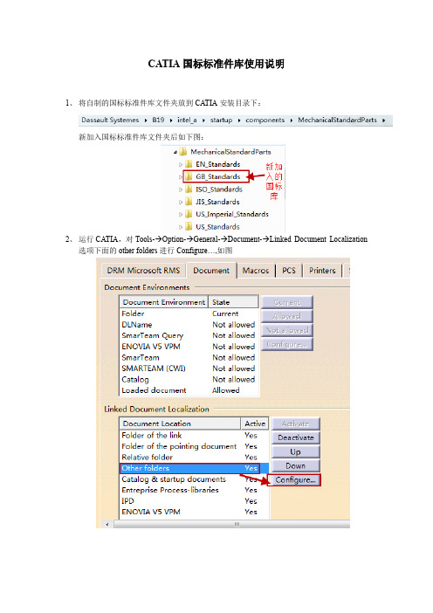433x613 pixels.
Task: Click the US_Standards folder icon
Action: 189,227
